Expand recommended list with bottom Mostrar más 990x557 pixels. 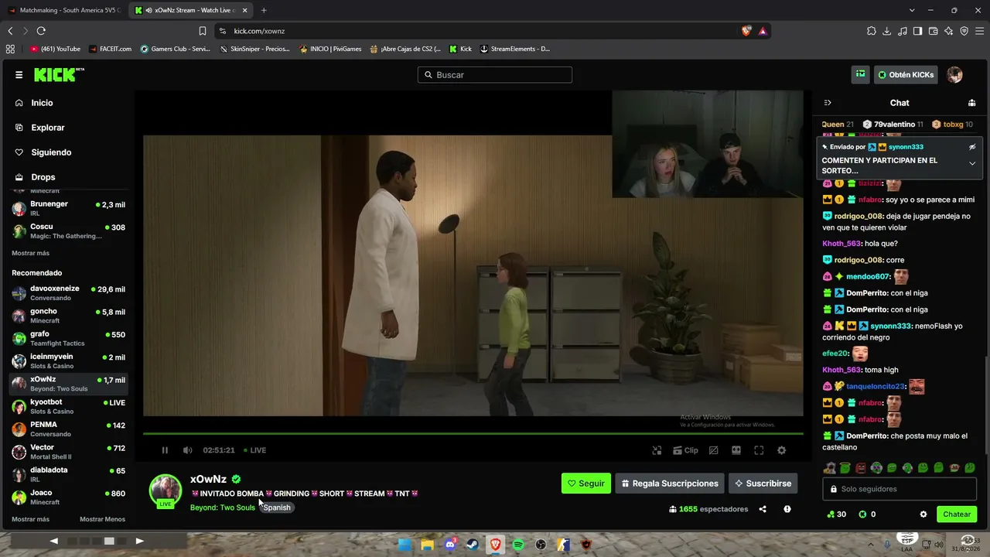[30, 519]
